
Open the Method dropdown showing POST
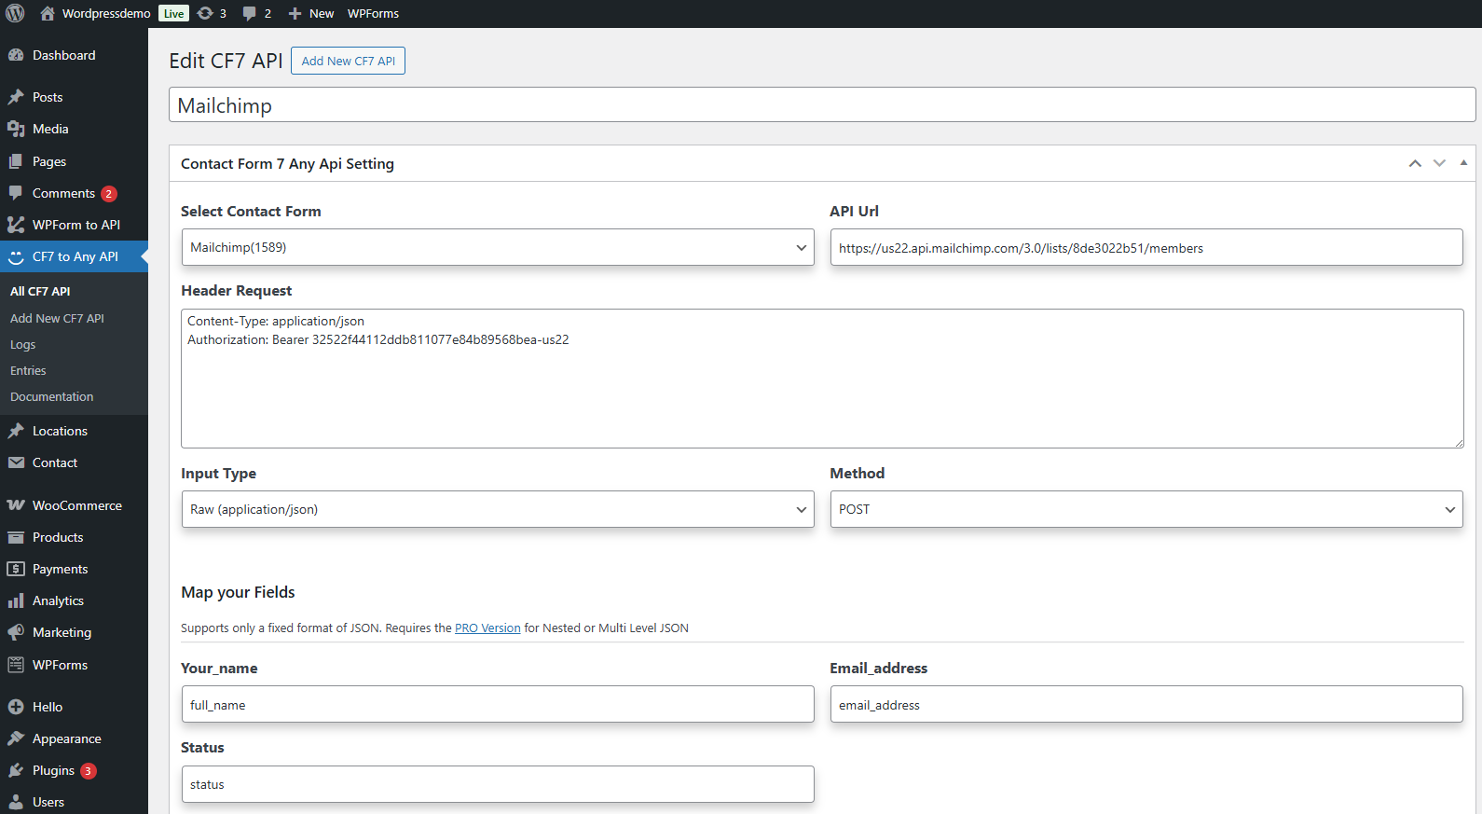tap(1146, 509)
